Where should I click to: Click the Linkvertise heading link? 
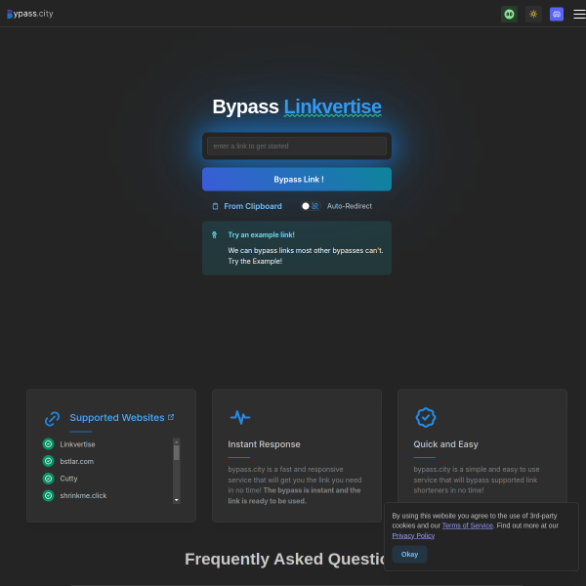click(x=333, y=106)
